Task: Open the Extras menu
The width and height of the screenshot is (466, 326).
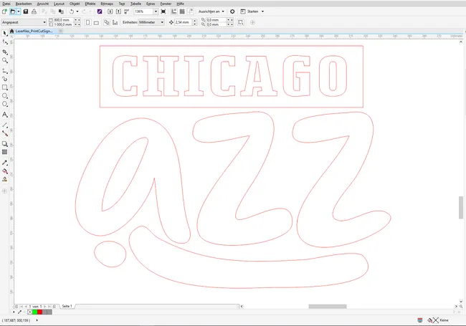Action: point(151,4)
